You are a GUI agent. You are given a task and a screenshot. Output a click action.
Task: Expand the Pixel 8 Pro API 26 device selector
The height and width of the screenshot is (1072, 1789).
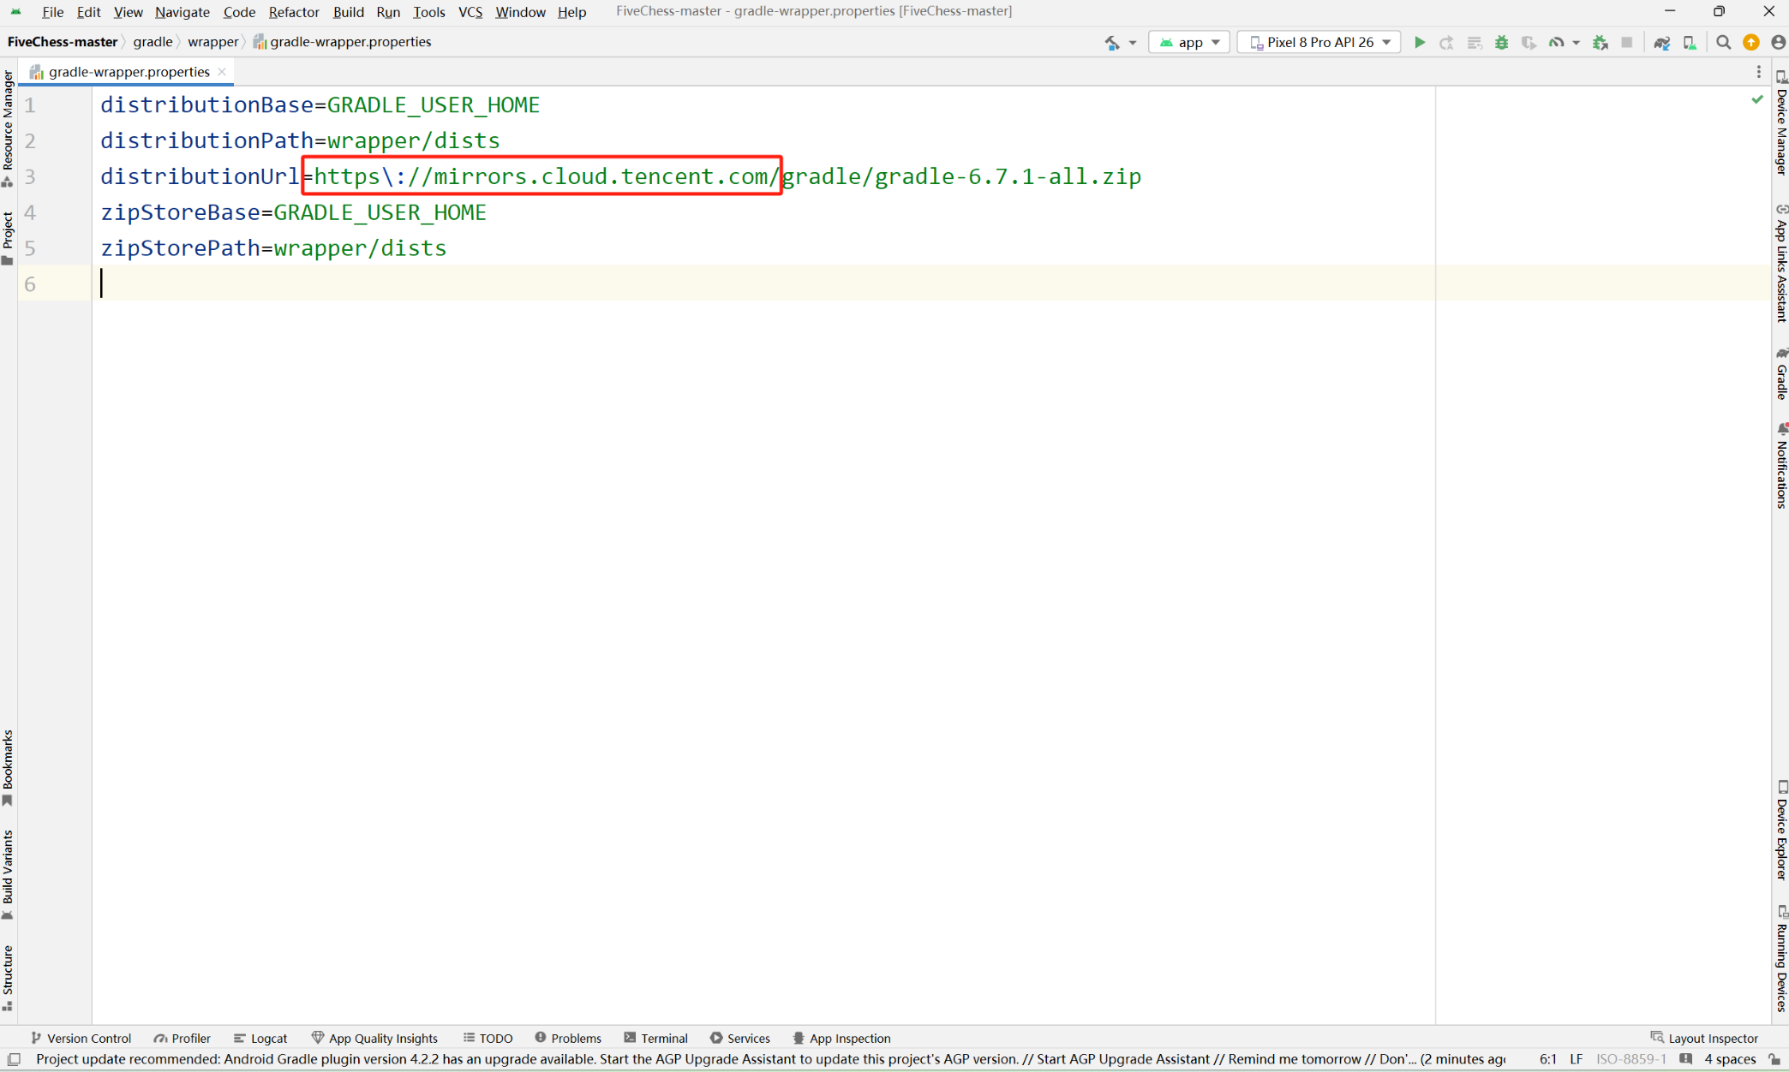(x=1319, y=42)
